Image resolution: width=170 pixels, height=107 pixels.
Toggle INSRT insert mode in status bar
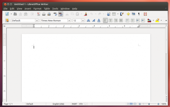tap(75, 104)
